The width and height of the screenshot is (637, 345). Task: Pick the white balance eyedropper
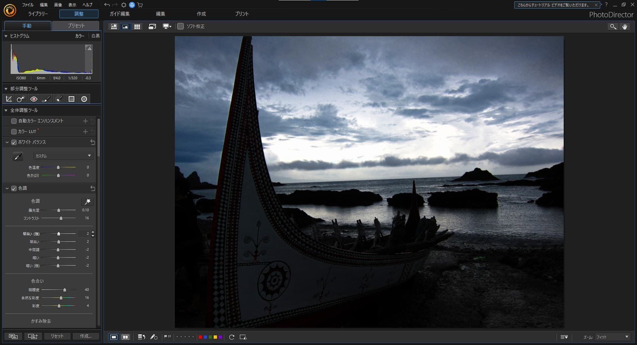tap(18, 156)
